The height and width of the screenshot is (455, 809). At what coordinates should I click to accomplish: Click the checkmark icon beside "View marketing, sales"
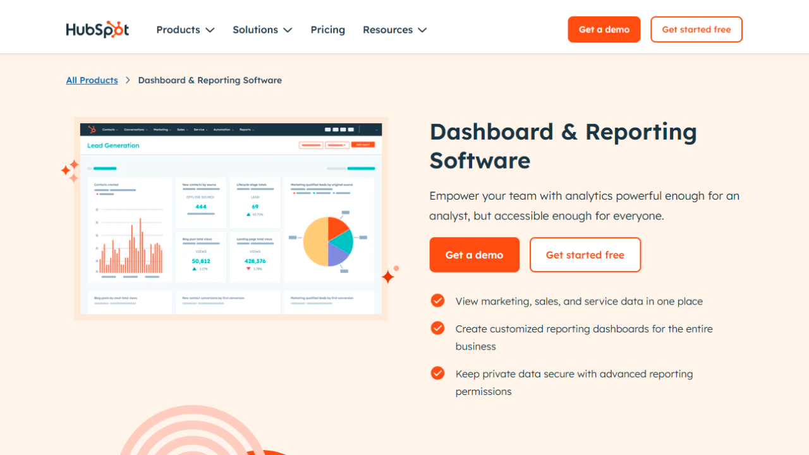coord(437,300)
